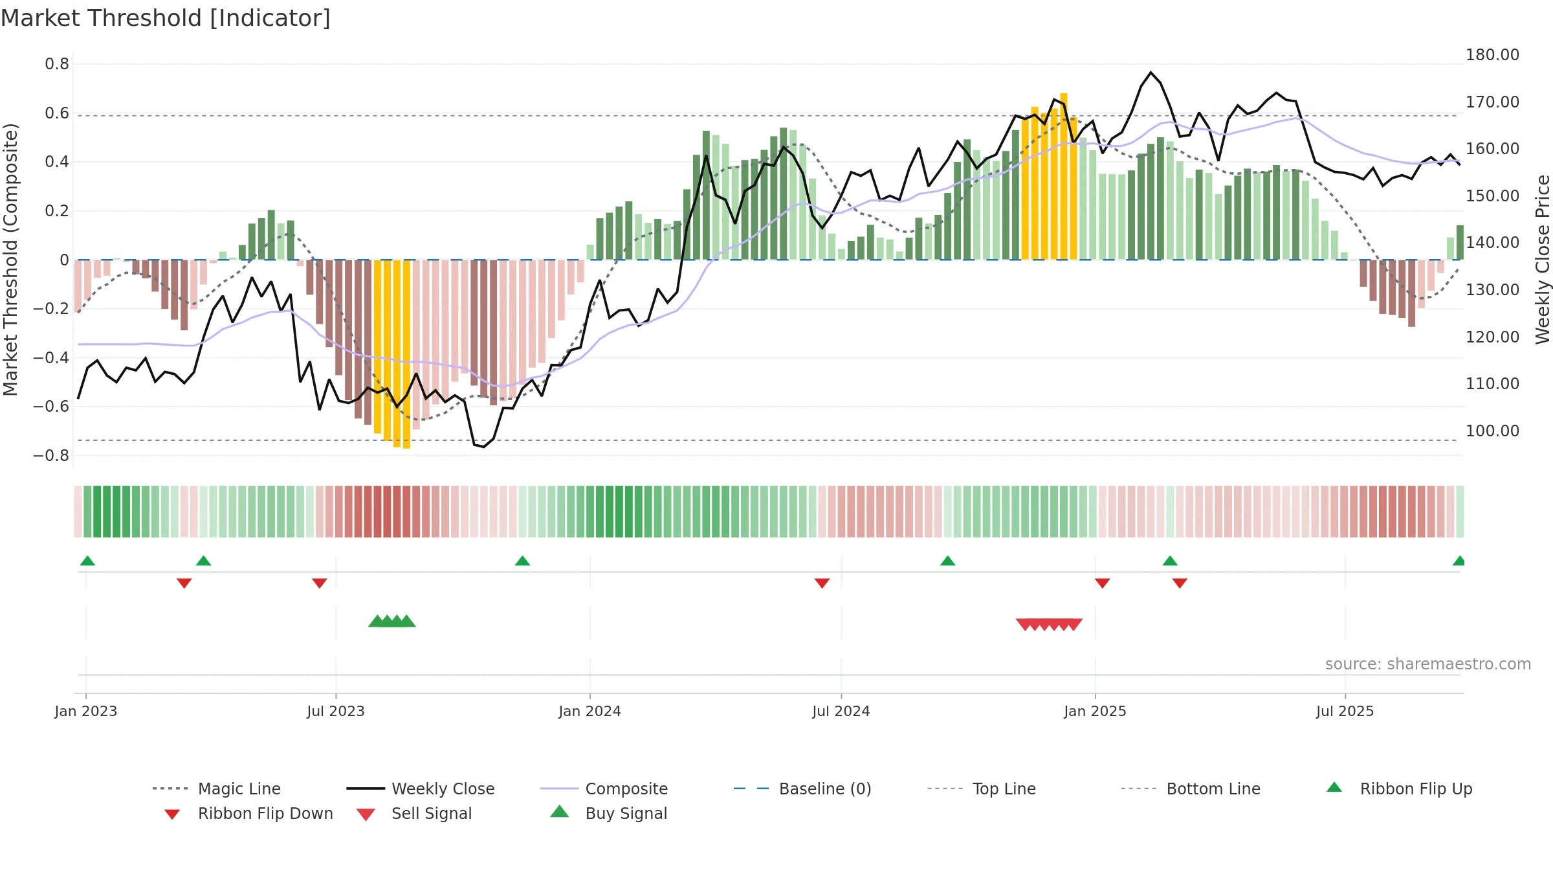The width and height of the screenshot is (1553, 874).
Task: Click the ribbon flip down marker just after Jan 2025
Action: coord(1103,583)
